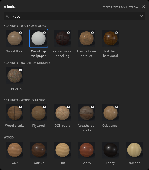Viewport: 149px width, 170px height.
Task: Open More from Poly Haven link
Action: [x=120, y=7]
